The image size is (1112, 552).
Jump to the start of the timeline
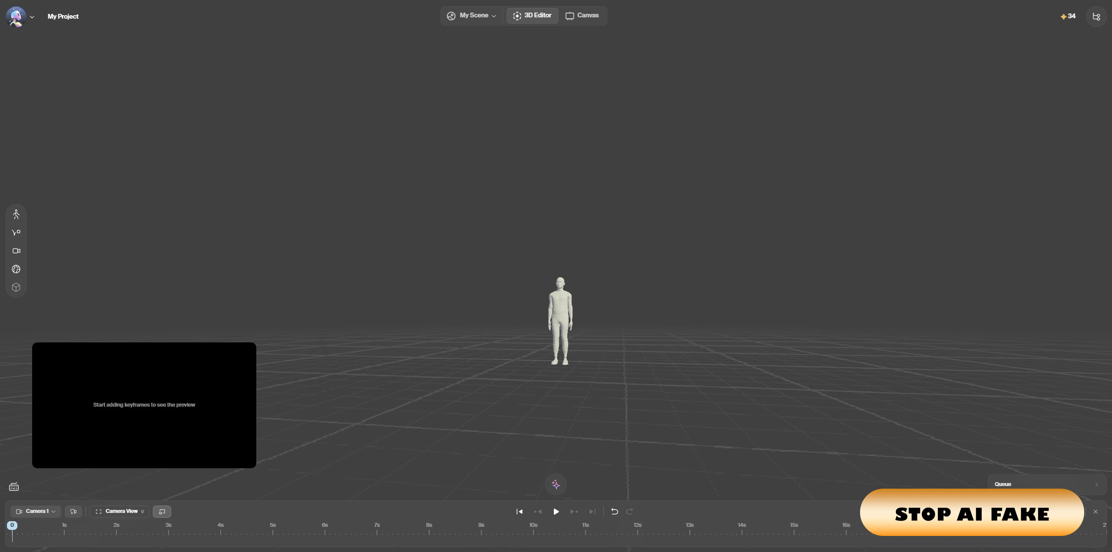[x=520, y=512]
